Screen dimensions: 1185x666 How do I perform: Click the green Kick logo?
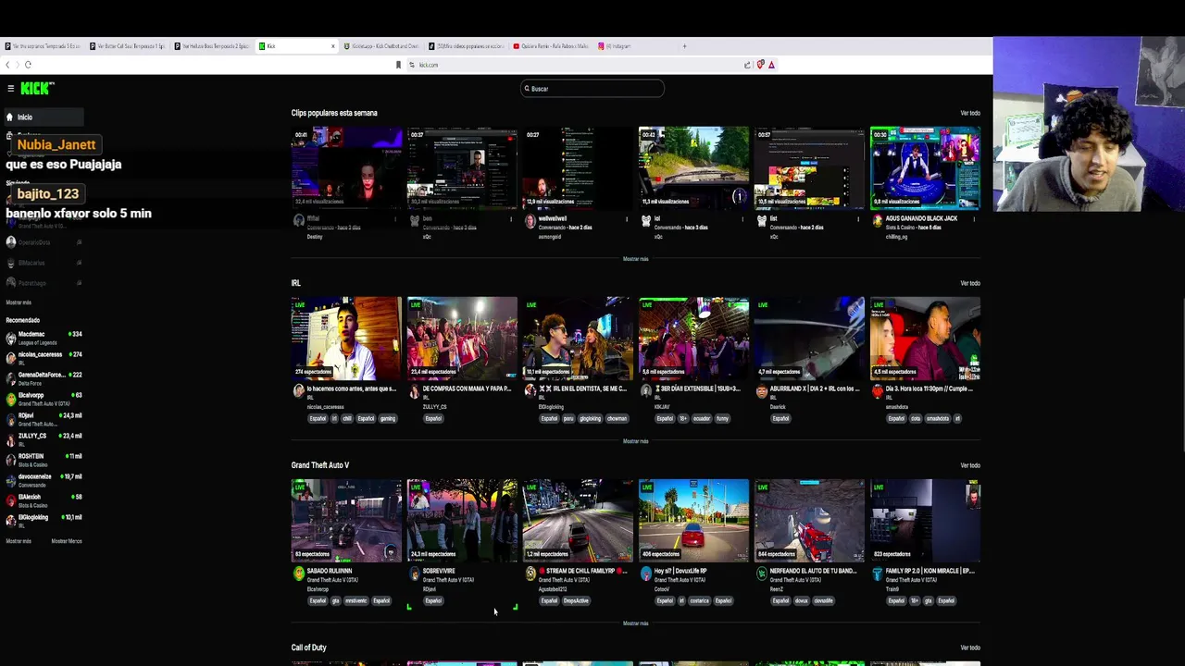tap(37, 89)
